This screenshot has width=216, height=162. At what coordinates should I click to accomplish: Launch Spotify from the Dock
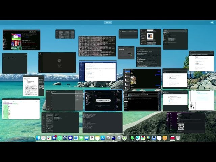tap(132, 138)
